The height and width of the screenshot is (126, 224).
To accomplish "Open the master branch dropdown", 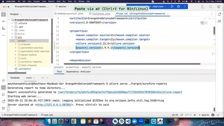I will 62,7.
